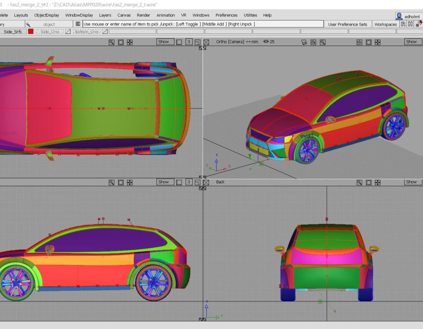Click bookmark camera icon in Ortho window header
Image resolution: width=423 pixels, height=329 pixels.
click(313, 42)
